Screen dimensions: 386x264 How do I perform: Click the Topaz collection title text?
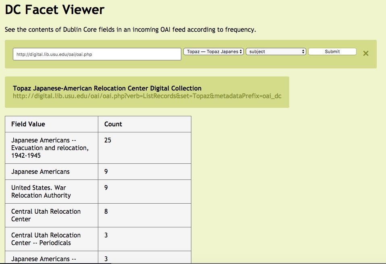pos(107,88)
